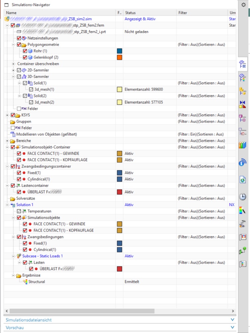Screen dimensions: 250x333
Task: Open the Constraint Navigator bow-tie icon
Action: pos(243,105)
